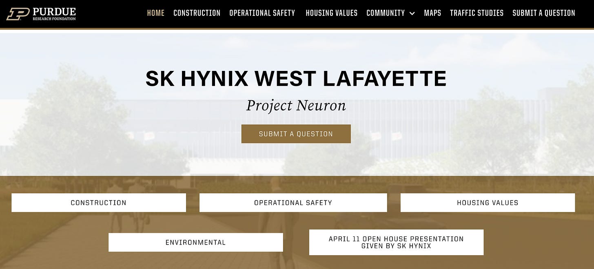The height and width of the screenshot is (269, 594).
Task: Open Operational Safety in the top navigation
Action: (262, 13)
